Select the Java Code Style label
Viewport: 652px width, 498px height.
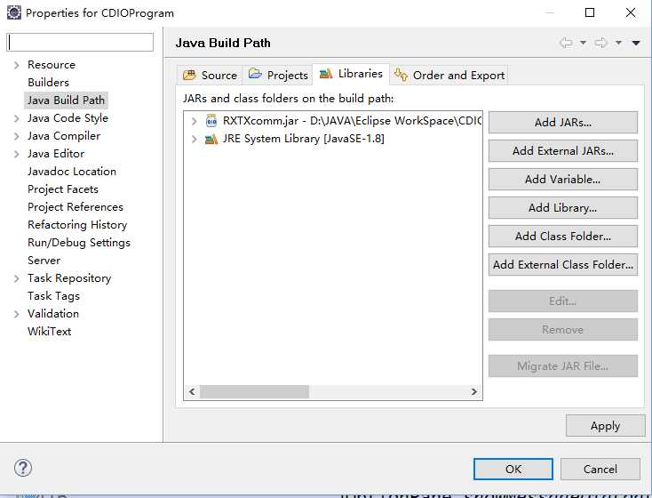click(68, 118)
